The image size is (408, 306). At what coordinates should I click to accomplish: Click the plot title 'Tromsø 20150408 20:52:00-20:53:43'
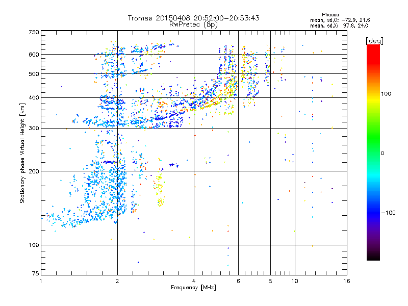click(193, 18)
